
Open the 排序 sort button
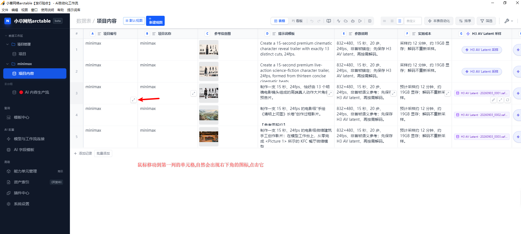(465, 21)
